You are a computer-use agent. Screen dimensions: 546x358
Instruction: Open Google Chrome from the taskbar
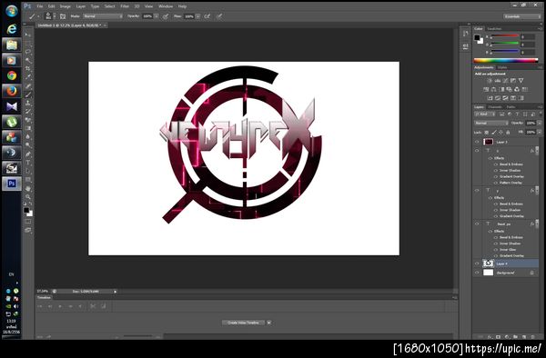(x=12, y=75)
